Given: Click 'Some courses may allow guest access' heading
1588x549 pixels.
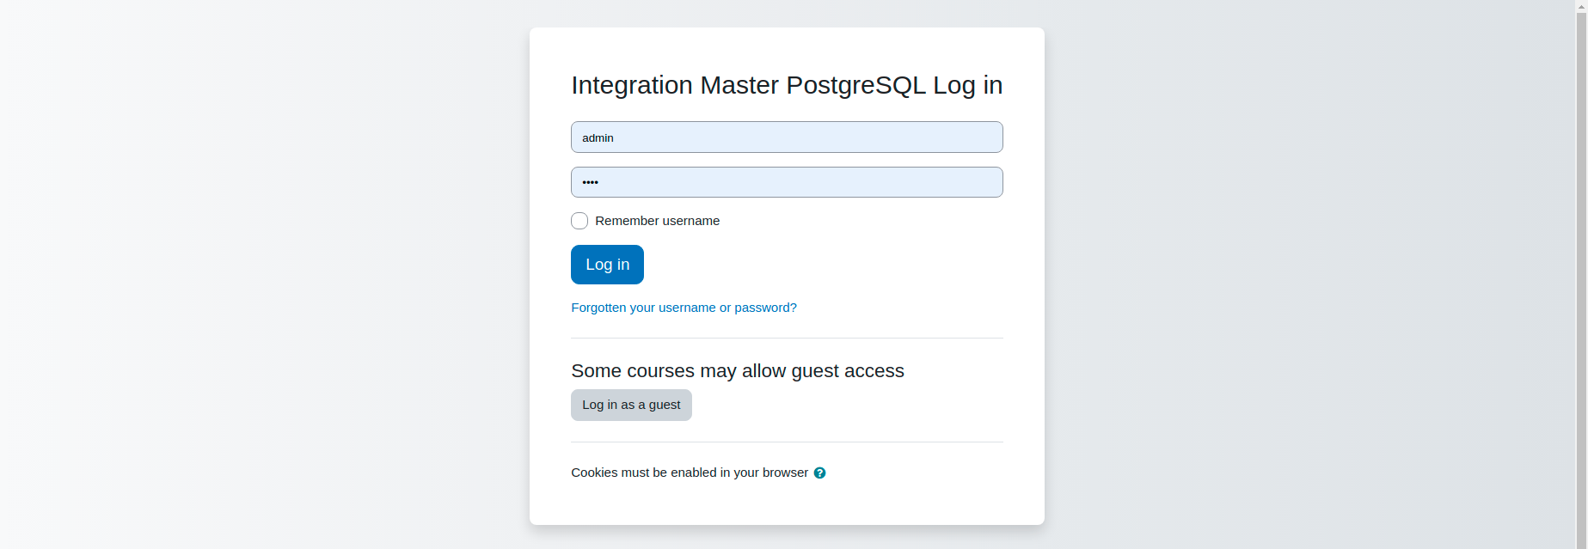Looking at the screenshot, I should pyautogui.click(x=738, y=371).
